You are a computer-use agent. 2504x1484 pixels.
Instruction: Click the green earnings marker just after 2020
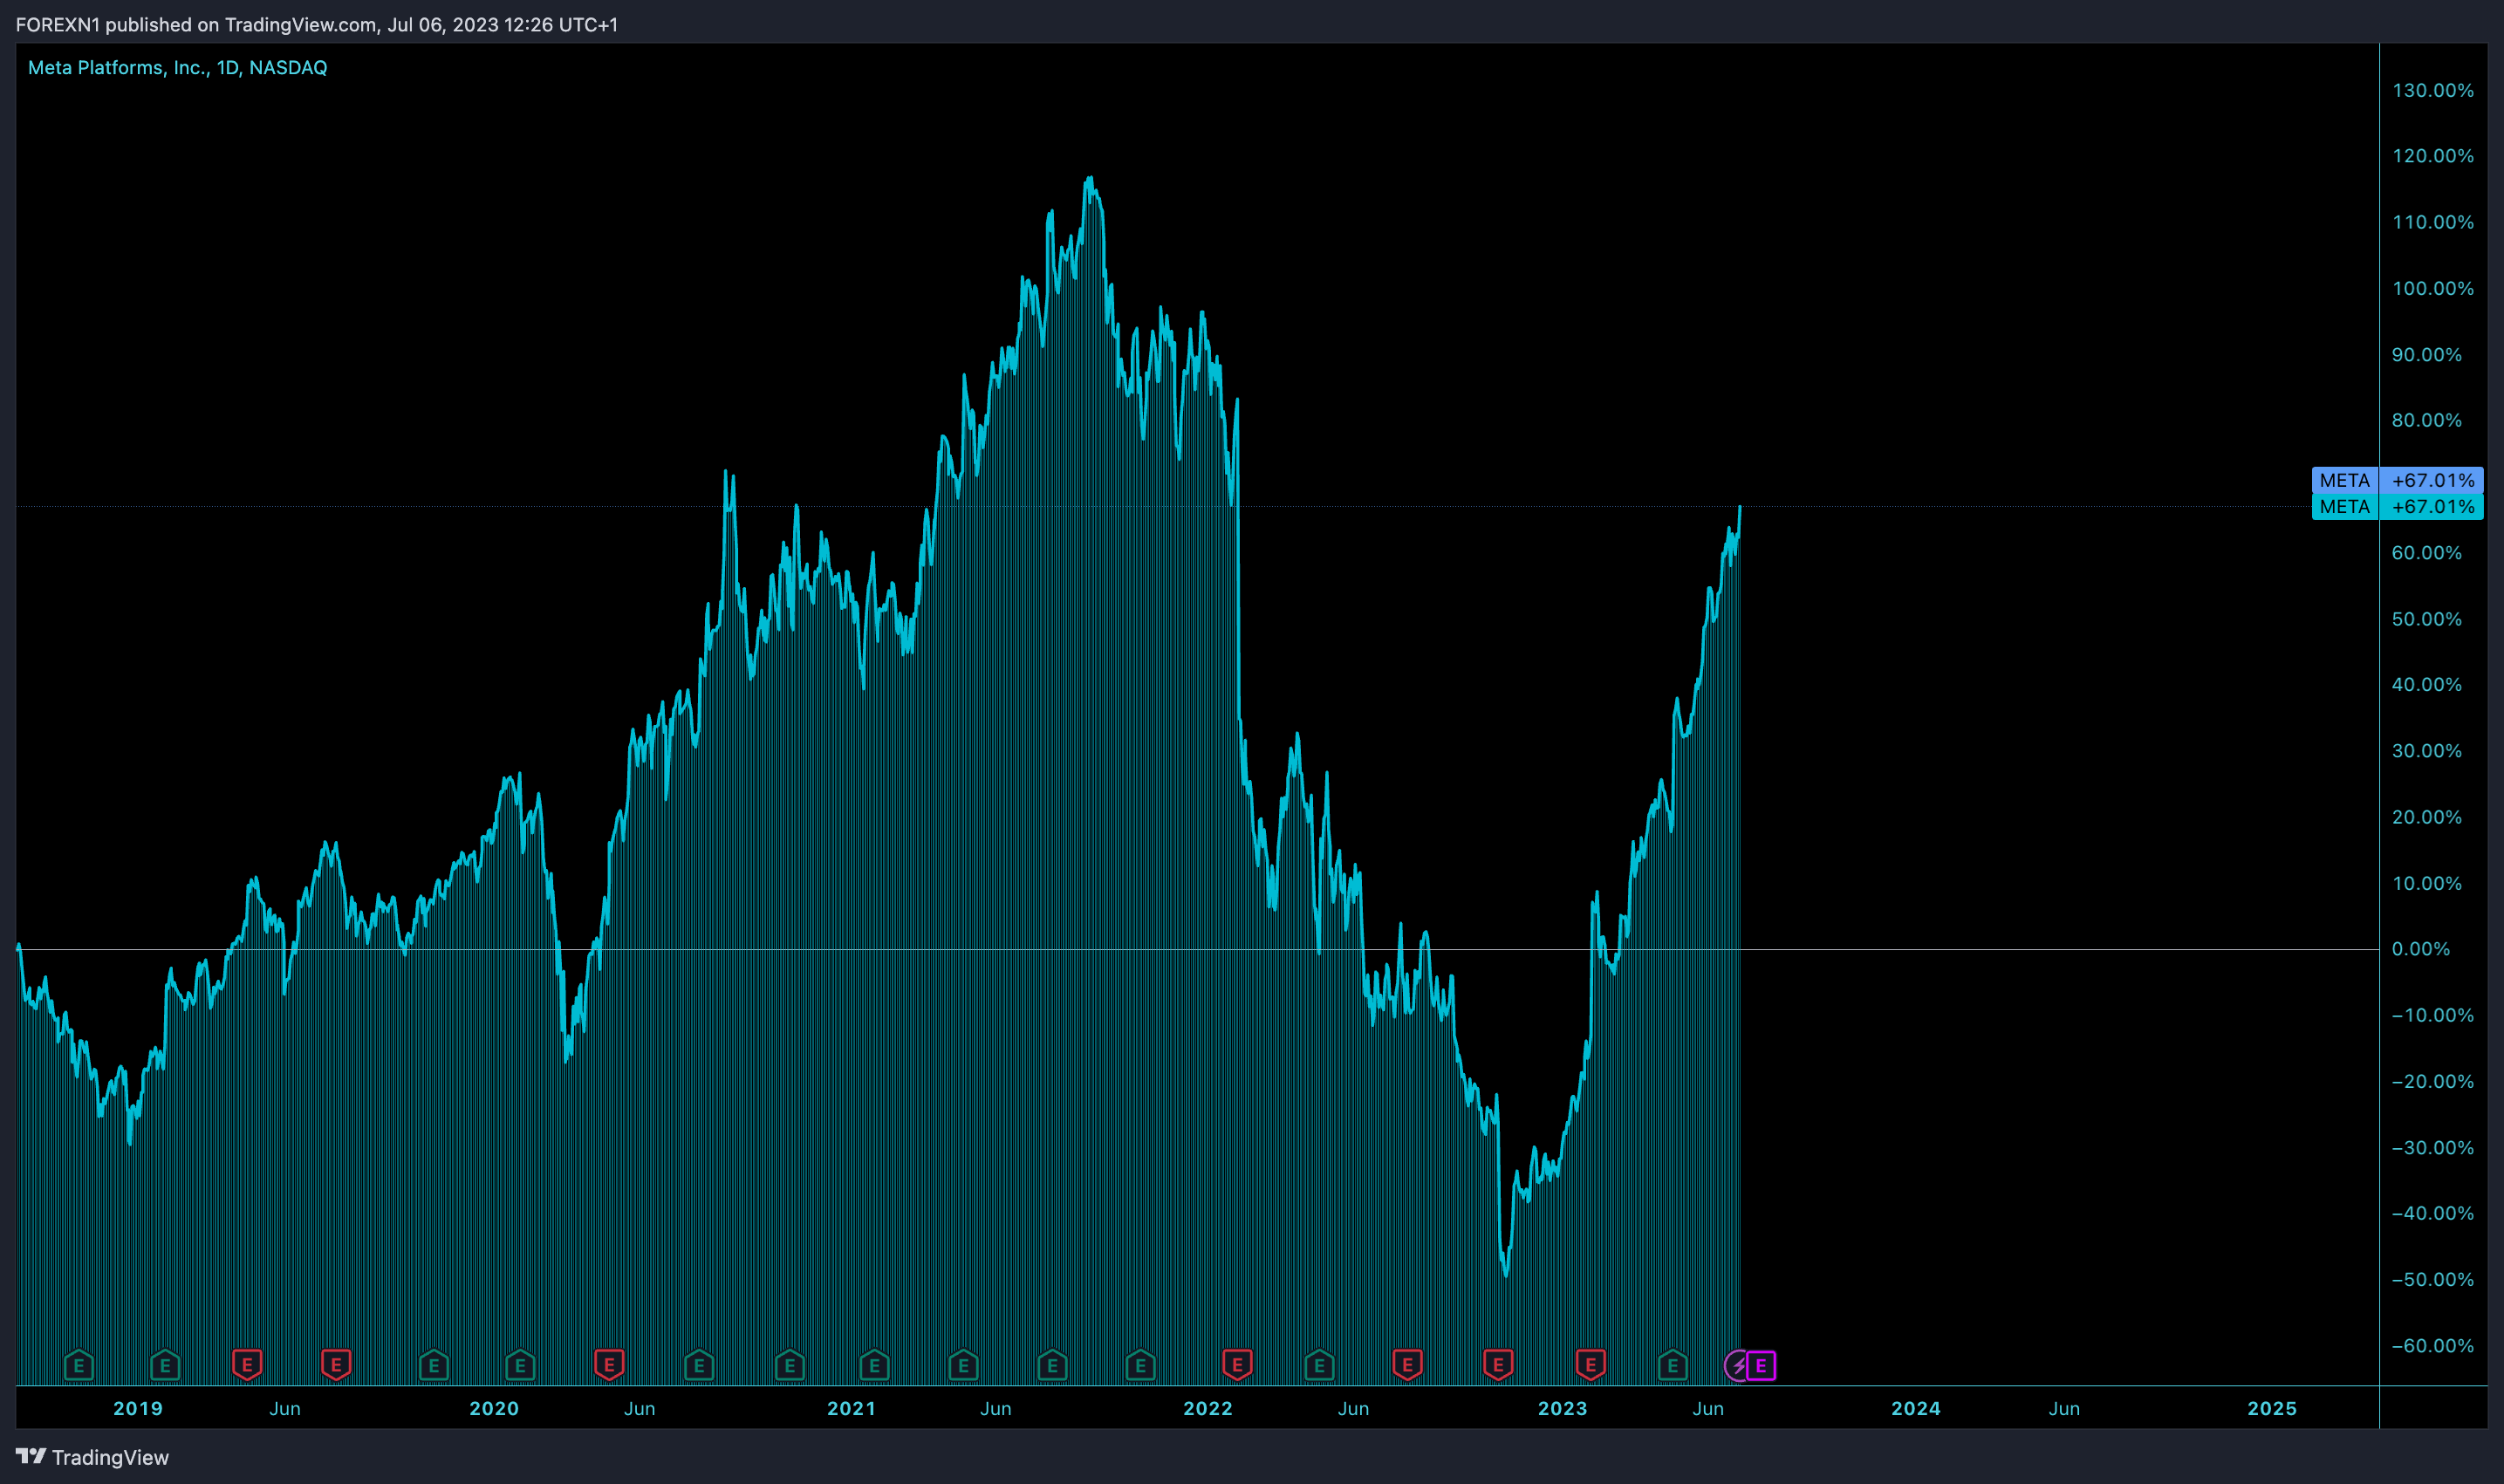pos(520,1365)
